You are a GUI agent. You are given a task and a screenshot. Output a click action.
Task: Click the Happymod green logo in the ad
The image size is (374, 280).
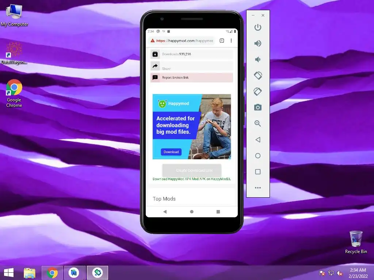pos(162,104)
